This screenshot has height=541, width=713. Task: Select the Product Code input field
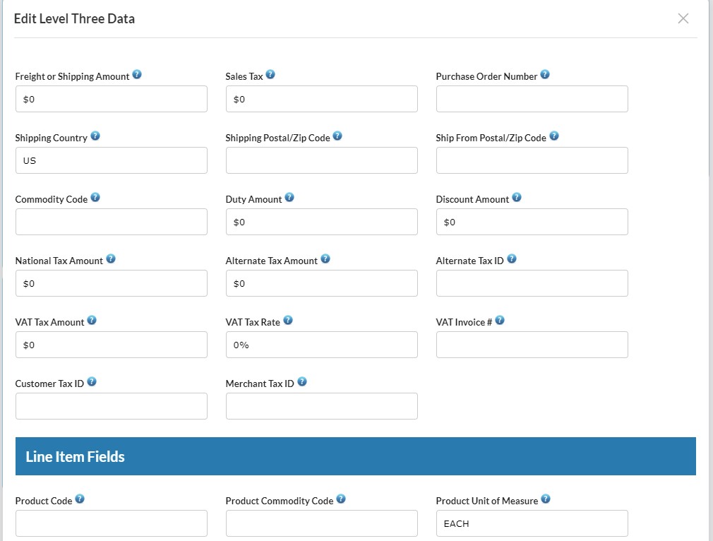coord(111,523)
